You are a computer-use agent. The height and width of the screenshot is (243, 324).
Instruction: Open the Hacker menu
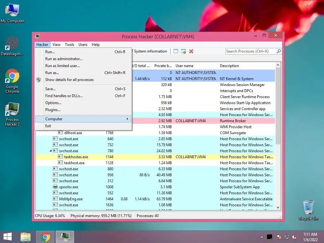tap(42, 44)
